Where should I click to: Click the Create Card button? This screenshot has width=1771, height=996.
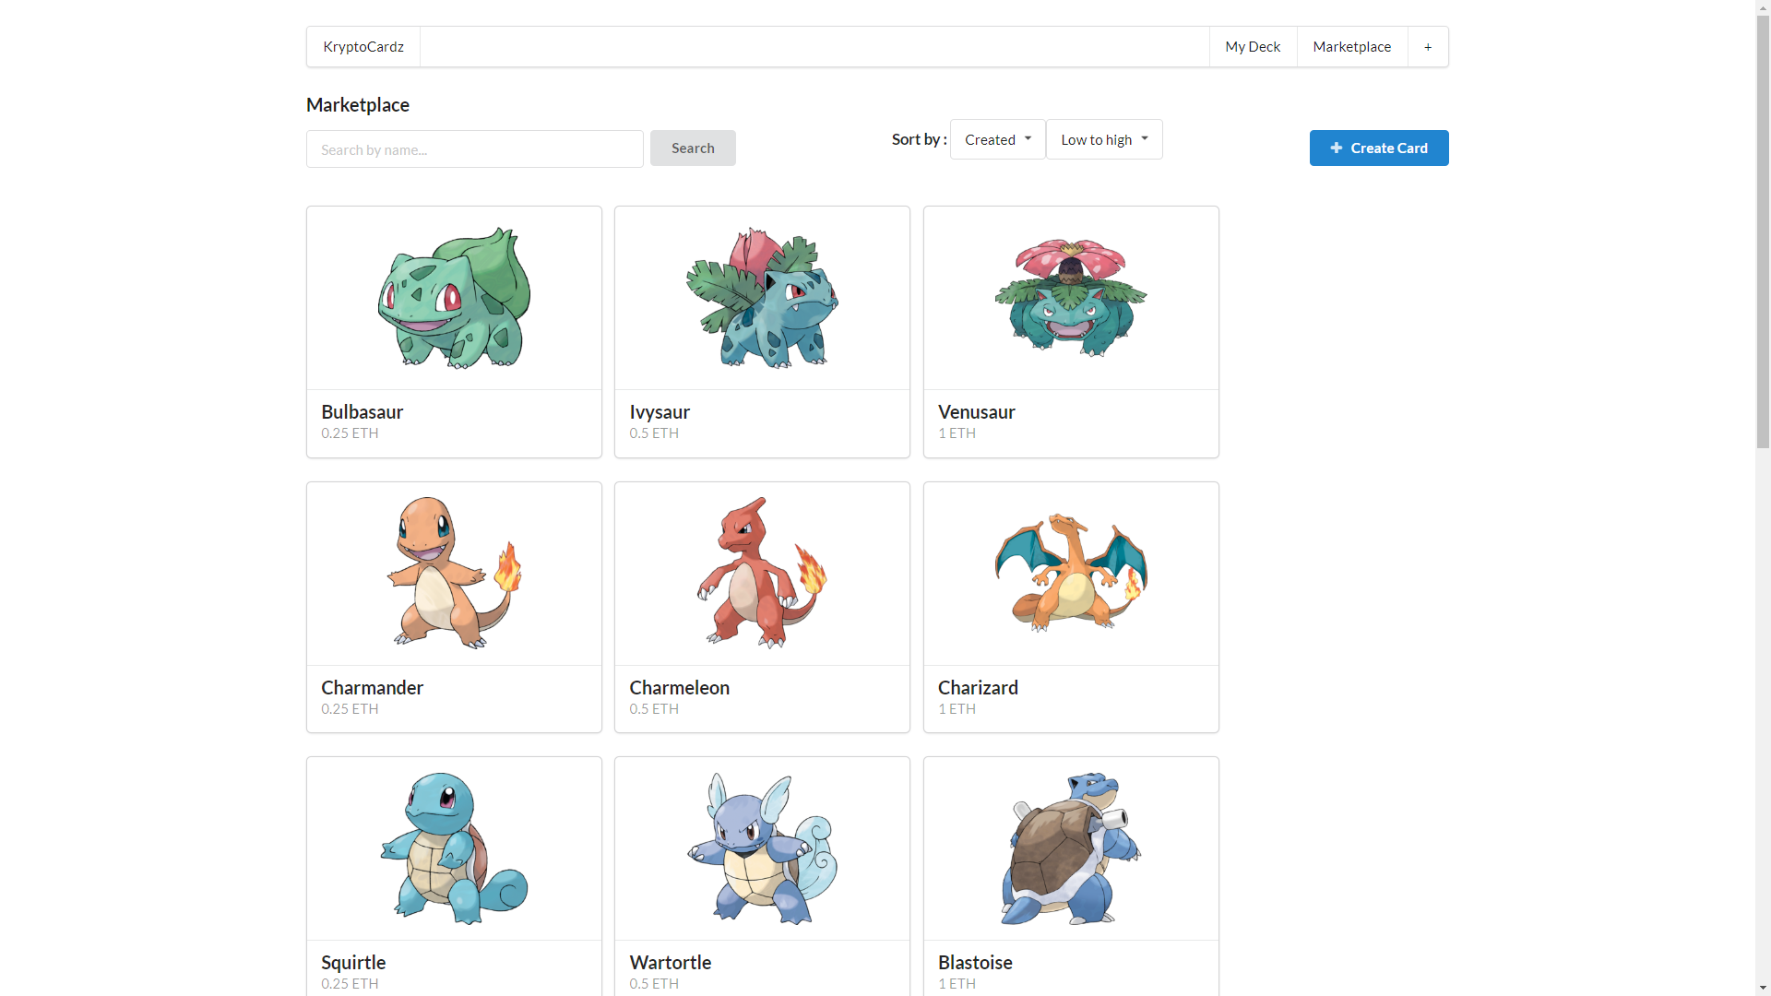tap(1378, 148)
